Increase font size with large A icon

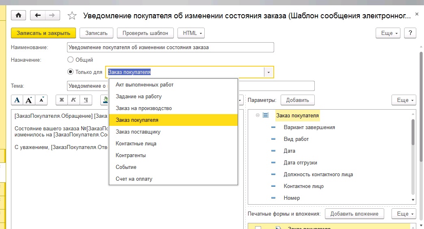pos(29,100)
